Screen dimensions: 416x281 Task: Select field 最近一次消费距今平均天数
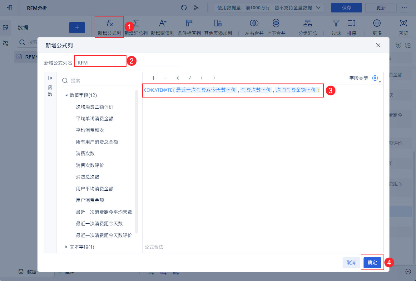pos(104,212)
